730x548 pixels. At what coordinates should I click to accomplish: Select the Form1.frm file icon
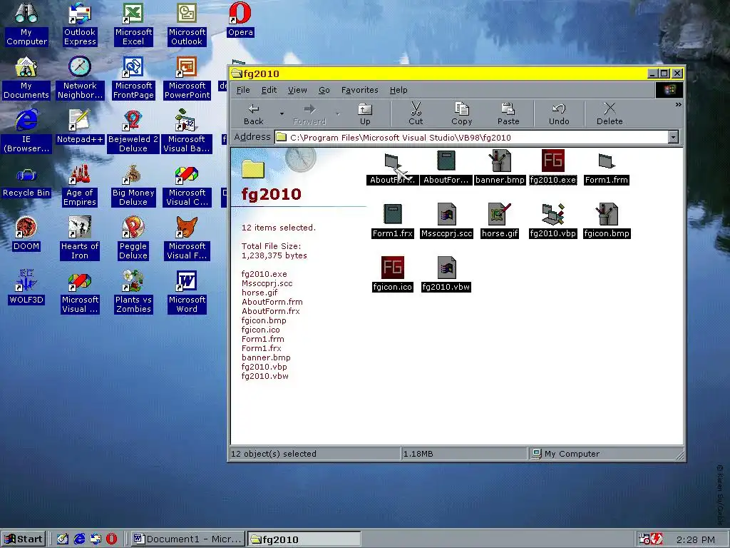tap(606, 161)
